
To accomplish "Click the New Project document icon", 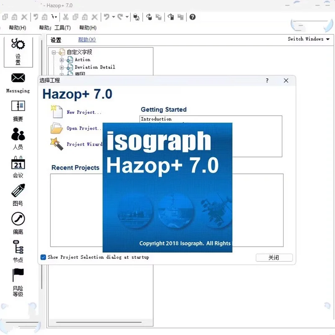I will coord(57,111).
